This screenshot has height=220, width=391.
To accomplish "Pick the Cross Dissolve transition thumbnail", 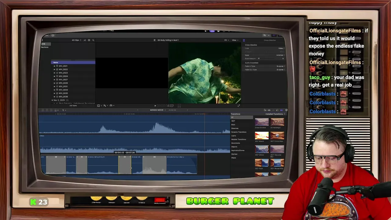I will click(x=262, y=122).
